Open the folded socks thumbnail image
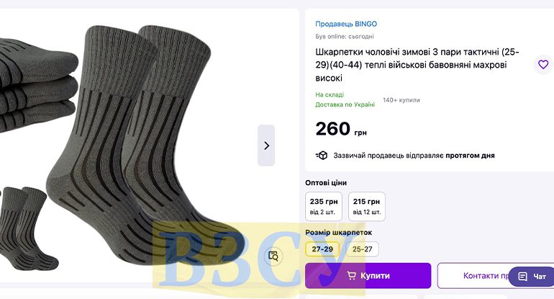554x299 pixels. click(37, 85)
